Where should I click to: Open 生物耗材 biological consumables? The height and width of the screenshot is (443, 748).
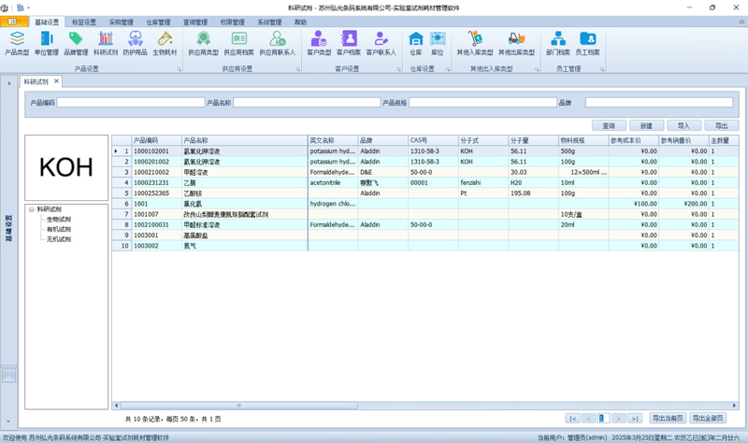click(165, 43)
